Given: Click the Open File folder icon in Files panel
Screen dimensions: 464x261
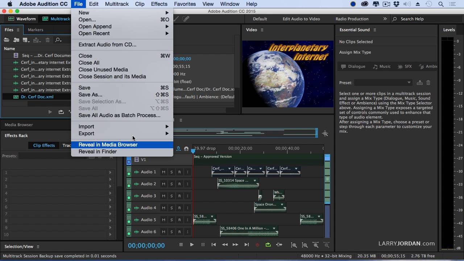Looking at the screenshot, I should click(x=7, y=40).
